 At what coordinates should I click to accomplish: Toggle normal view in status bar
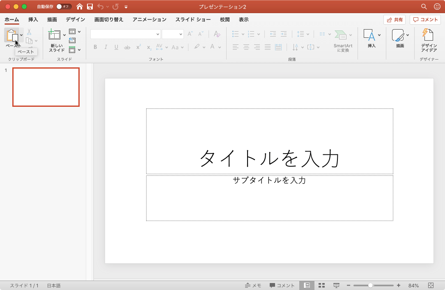(x=307, y=285)
